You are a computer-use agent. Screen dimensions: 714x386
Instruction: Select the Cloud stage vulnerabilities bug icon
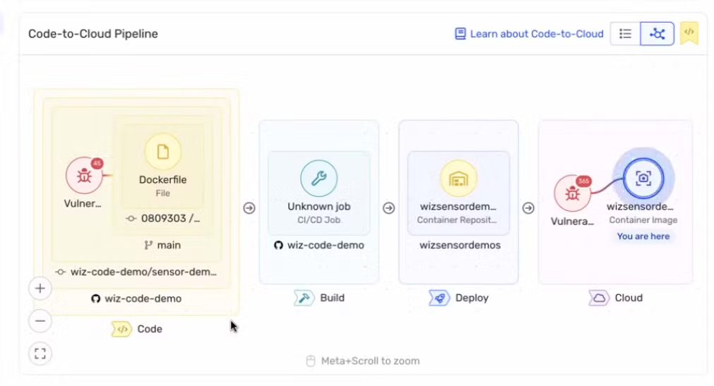pyautogui.click(x=571, y=193)
